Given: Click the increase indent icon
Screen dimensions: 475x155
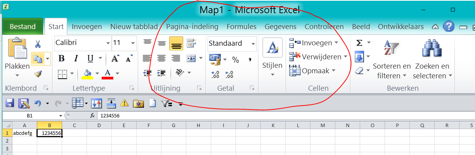Looking at the screenshot, I should point(161,73).
